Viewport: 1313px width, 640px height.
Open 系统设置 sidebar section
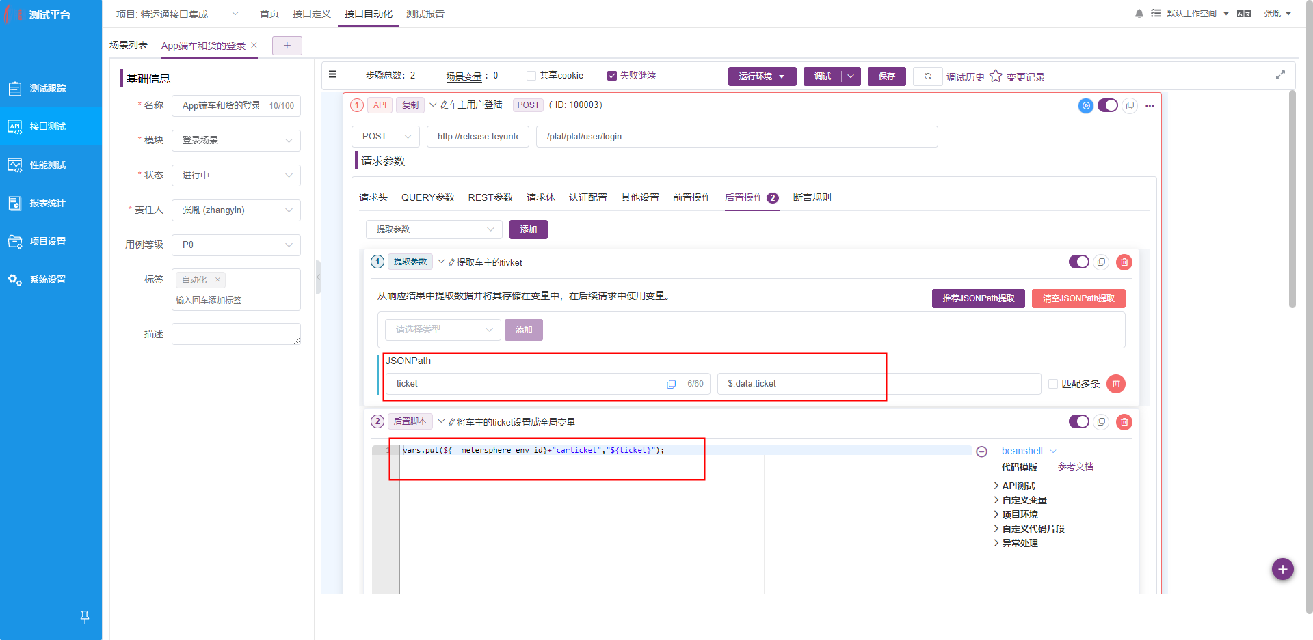coord(51,279)
